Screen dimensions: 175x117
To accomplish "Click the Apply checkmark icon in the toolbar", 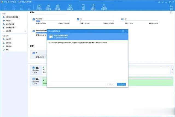I will coord(5,7).
